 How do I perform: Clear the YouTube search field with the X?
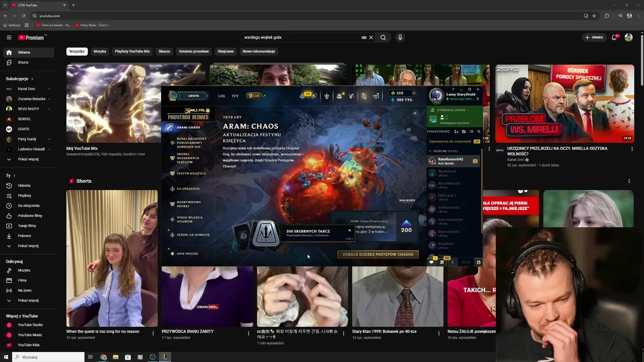(371, 37)
